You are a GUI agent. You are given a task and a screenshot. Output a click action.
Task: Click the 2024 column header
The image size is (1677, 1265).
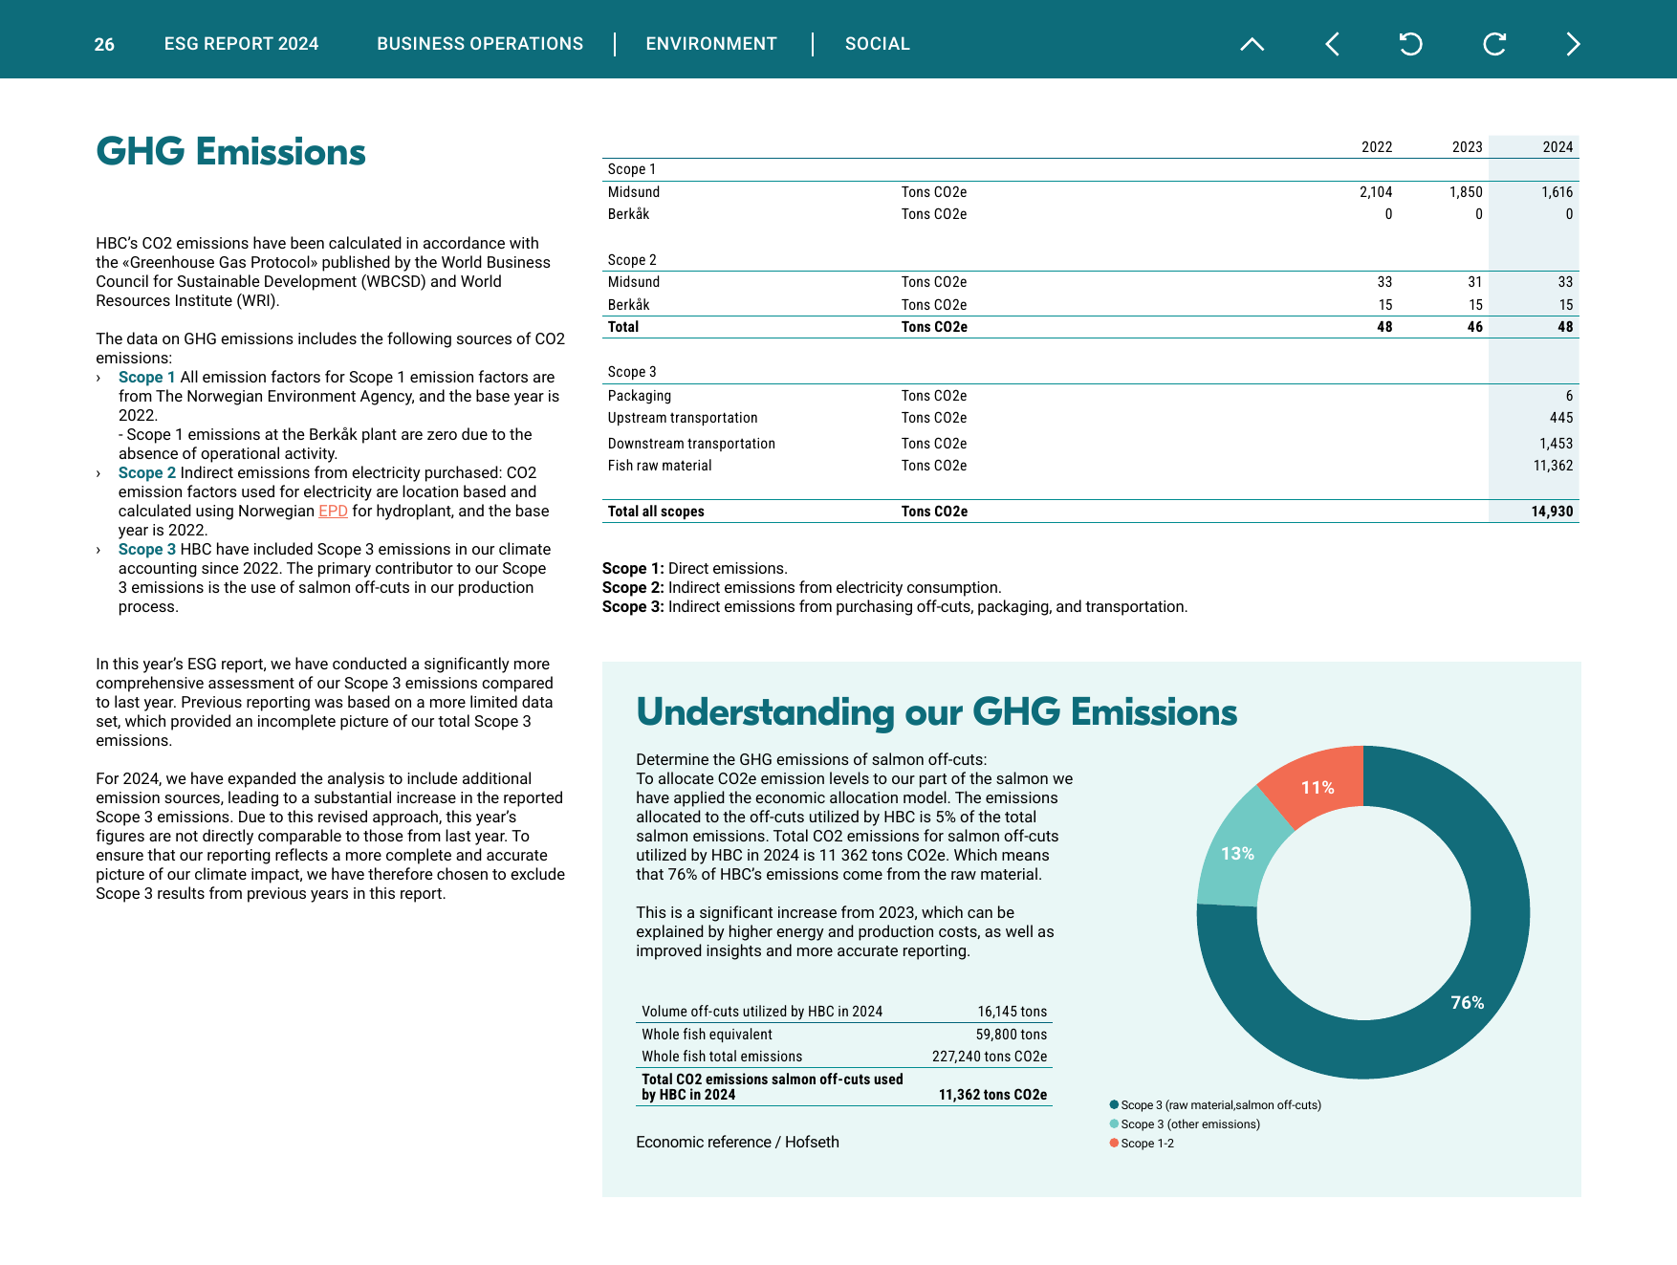(x=1557, y=147)
